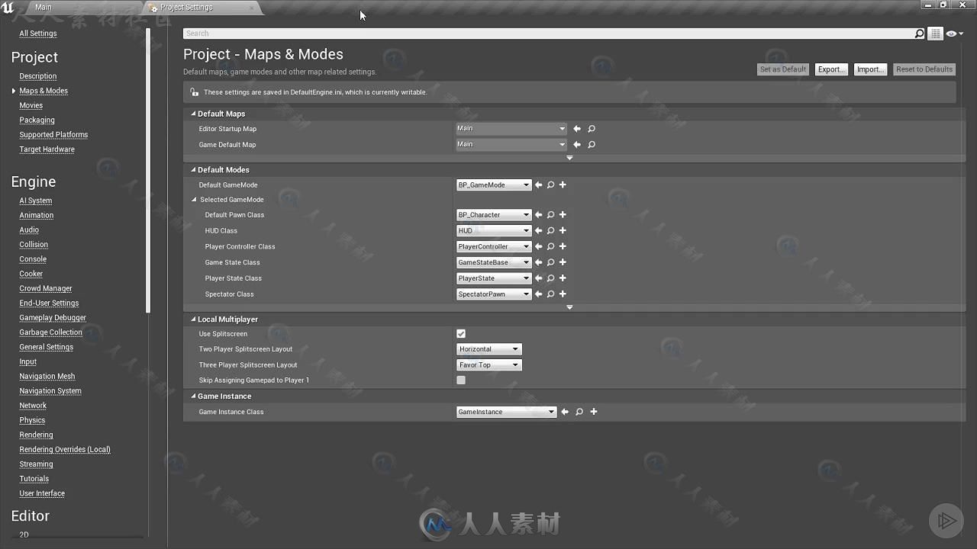Screen dimensions: 977x549
Task: Open Game Instance Class dropdown
Action: point(507,412)
